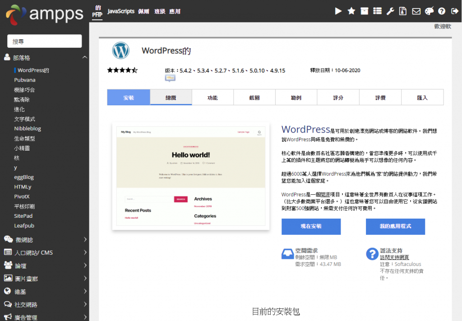Open the 評價 tab
Image resolution: width=462 pixels, height=321 pixels.
380,97
